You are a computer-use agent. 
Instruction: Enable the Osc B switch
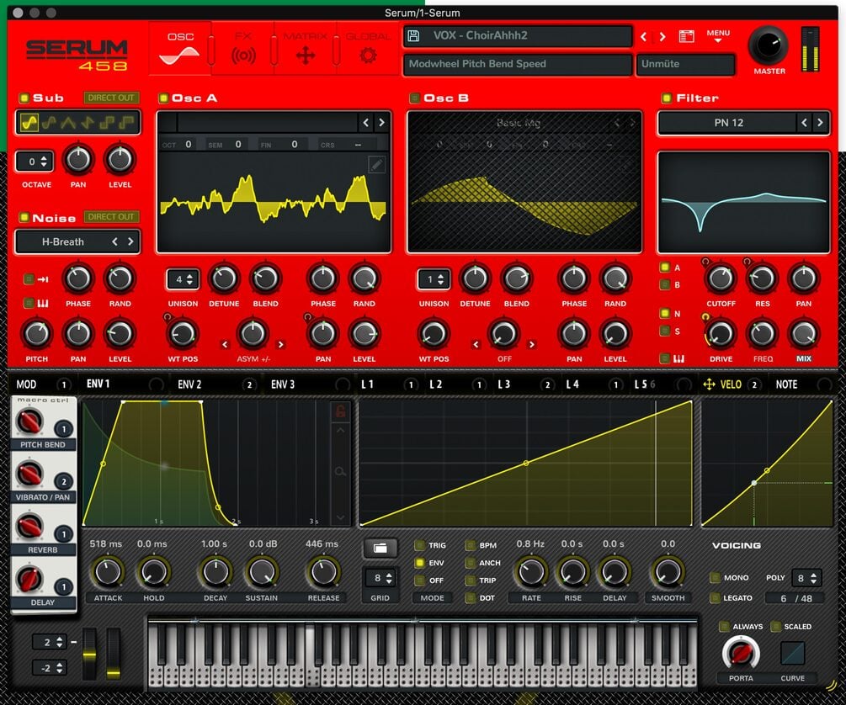click(414, 98)
